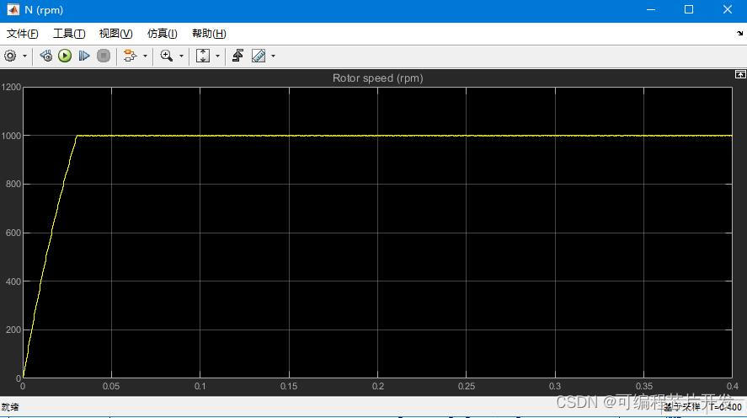This screenshot has height=418, width=747.
Task: Maximize the N (rpm) scope window
Action: pyautogui.click(x=689, y=10)
